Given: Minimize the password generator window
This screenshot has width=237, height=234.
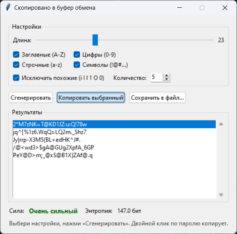Looking at the screenshot, I should point(179,8).
